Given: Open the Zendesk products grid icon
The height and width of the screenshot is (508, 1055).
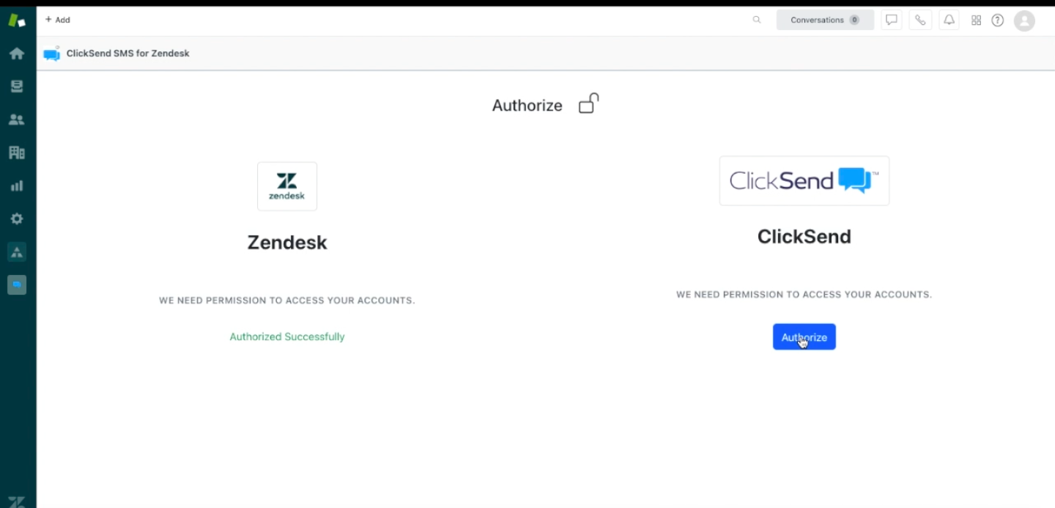Looking at the screenshot, I should [x=976, y=20].
